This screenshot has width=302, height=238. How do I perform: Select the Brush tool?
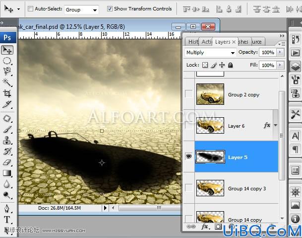point(7,129)
